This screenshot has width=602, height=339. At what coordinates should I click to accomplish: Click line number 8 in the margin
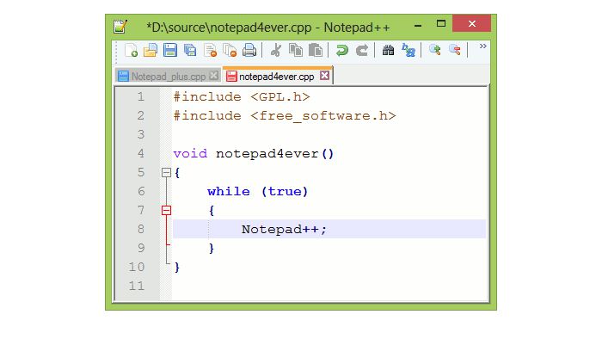[141, 229]
